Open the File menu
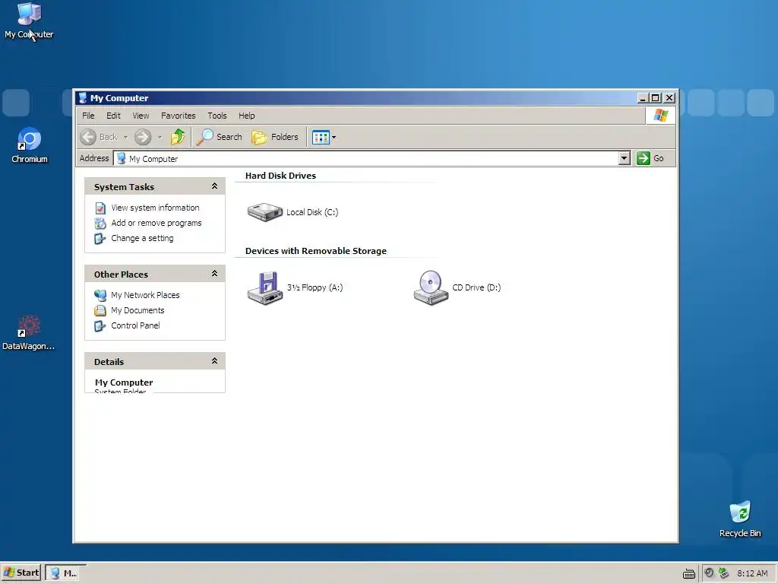 (x=88, y=116)
